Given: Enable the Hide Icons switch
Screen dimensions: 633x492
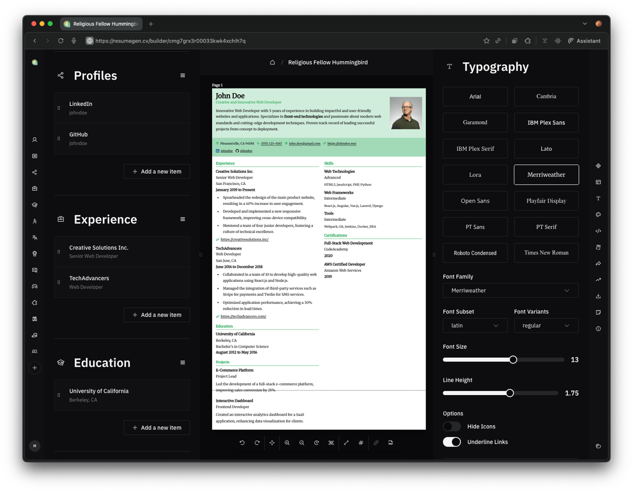Looking at the screenshot, I should 452,427.
